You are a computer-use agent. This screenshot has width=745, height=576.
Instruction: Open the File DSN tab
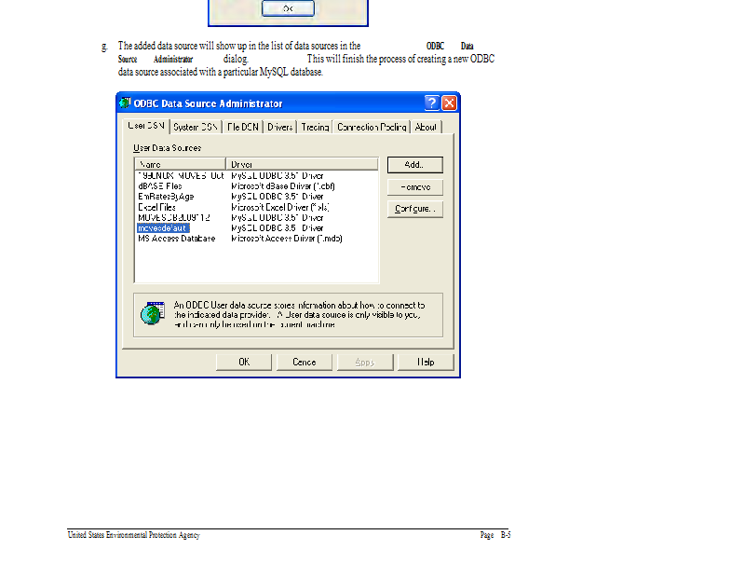tap(243, 127)
